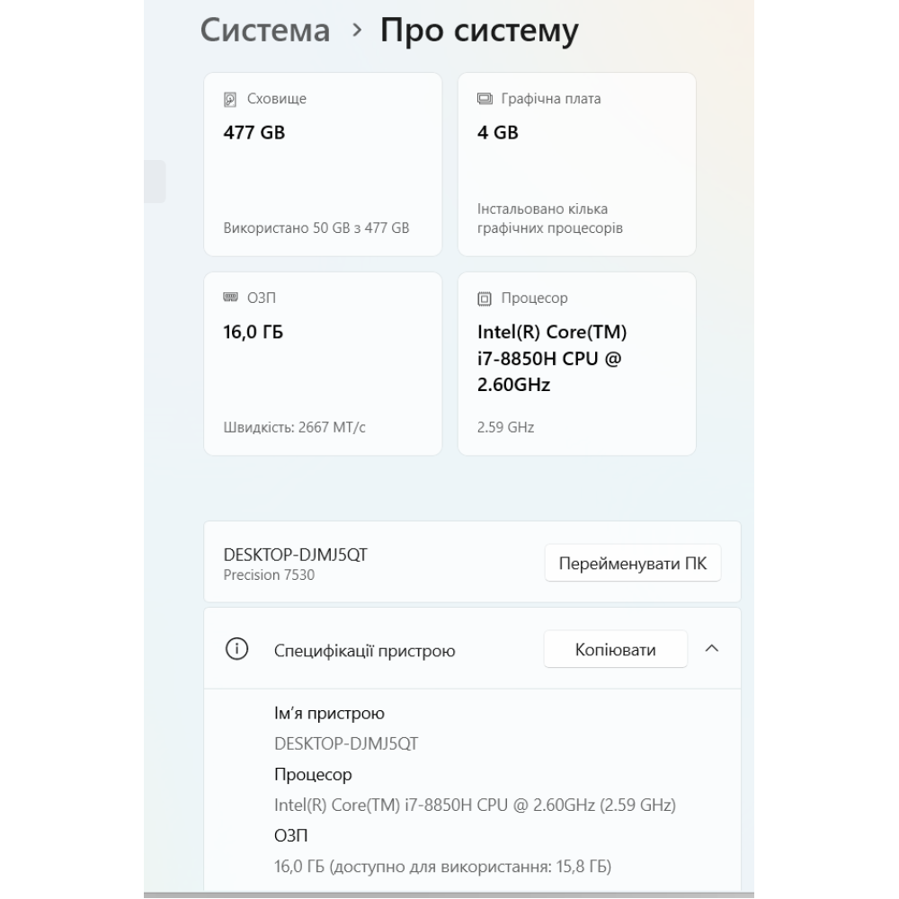Open storage details via 477 GB value

[254, 133]
